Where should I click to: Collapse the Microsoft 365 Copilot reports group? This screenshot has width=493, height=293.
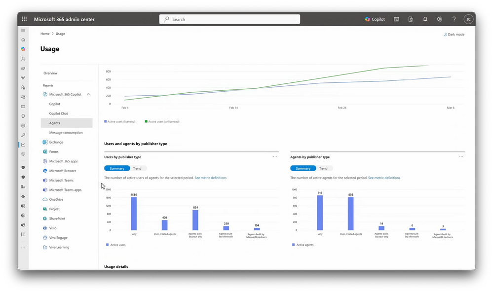[89, 94]
